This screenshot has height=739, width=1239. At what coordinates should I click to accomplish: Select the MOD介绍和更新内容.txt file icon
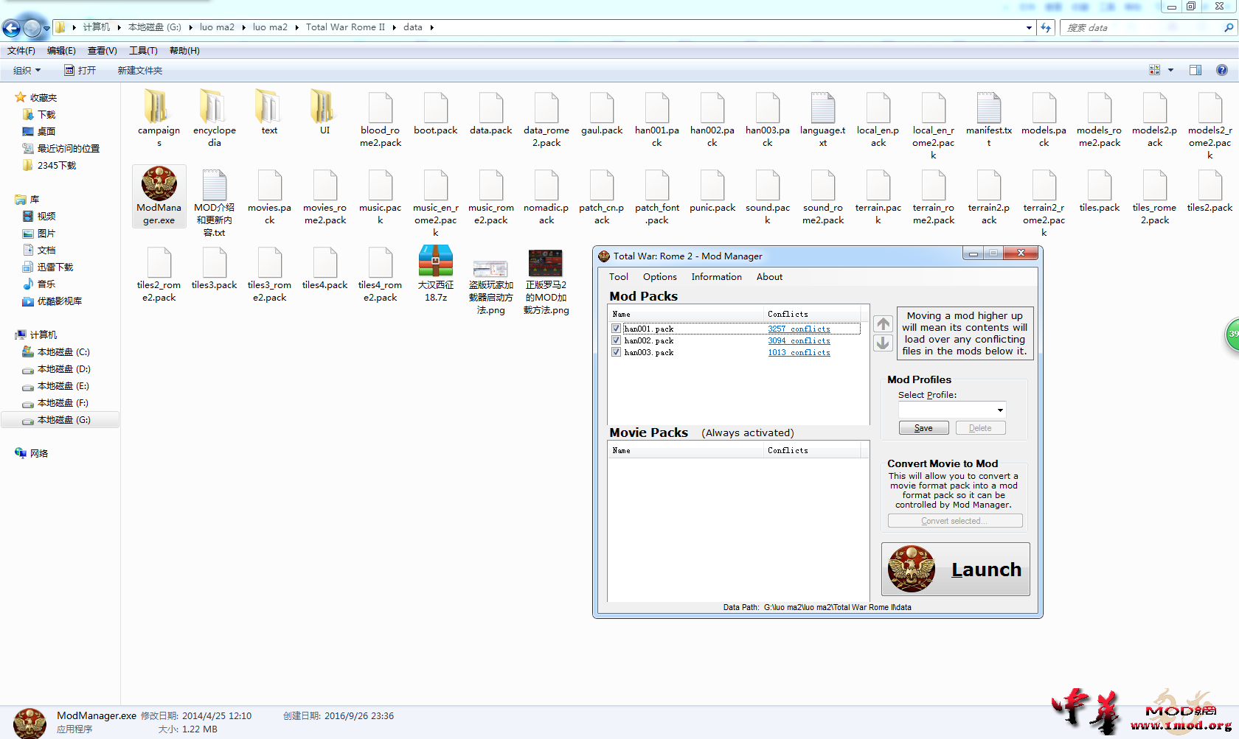214,185
